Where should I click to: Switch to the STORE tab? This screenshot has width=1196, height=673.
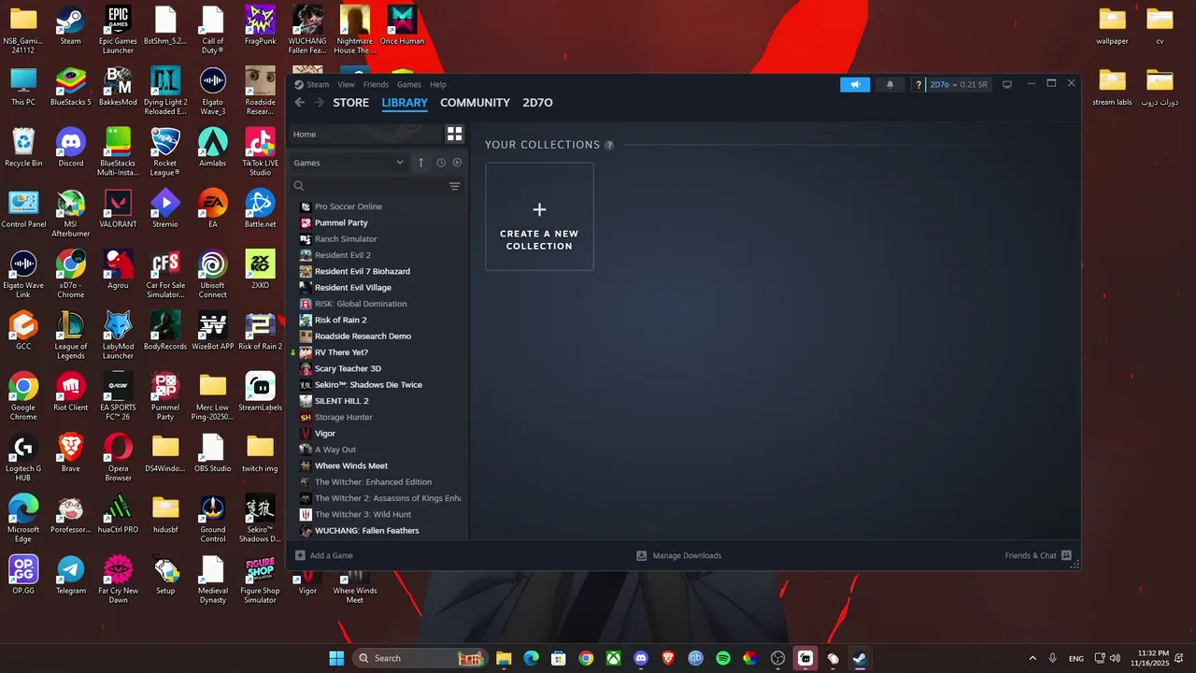(x=351, y=103)
